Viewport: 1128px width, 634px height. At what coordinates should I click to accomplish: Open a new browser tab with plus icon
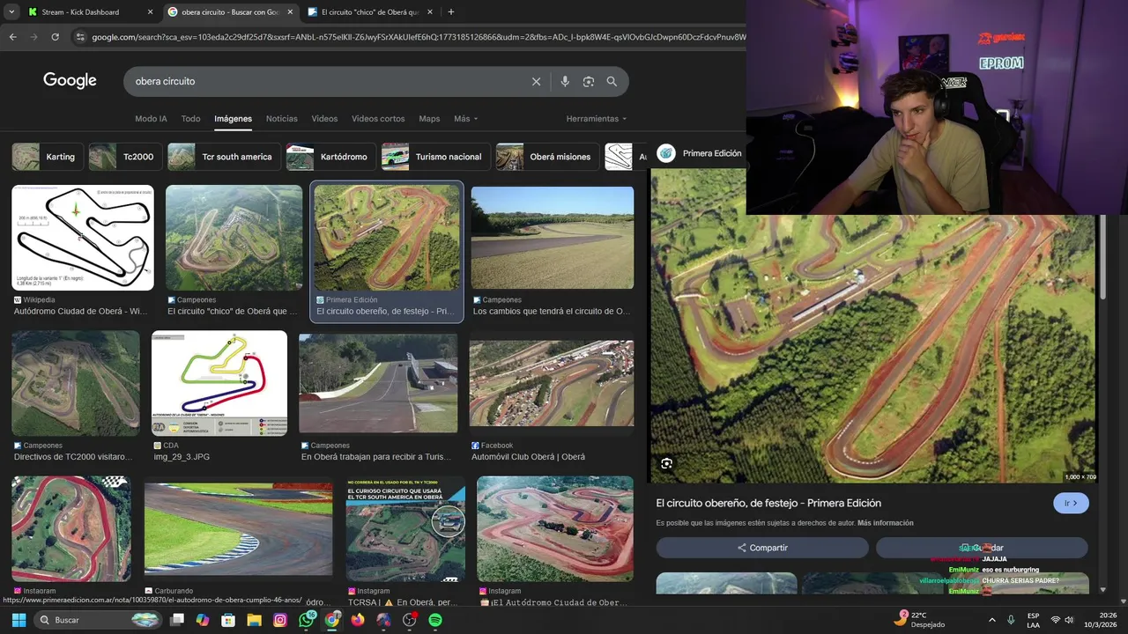[450, 12]
